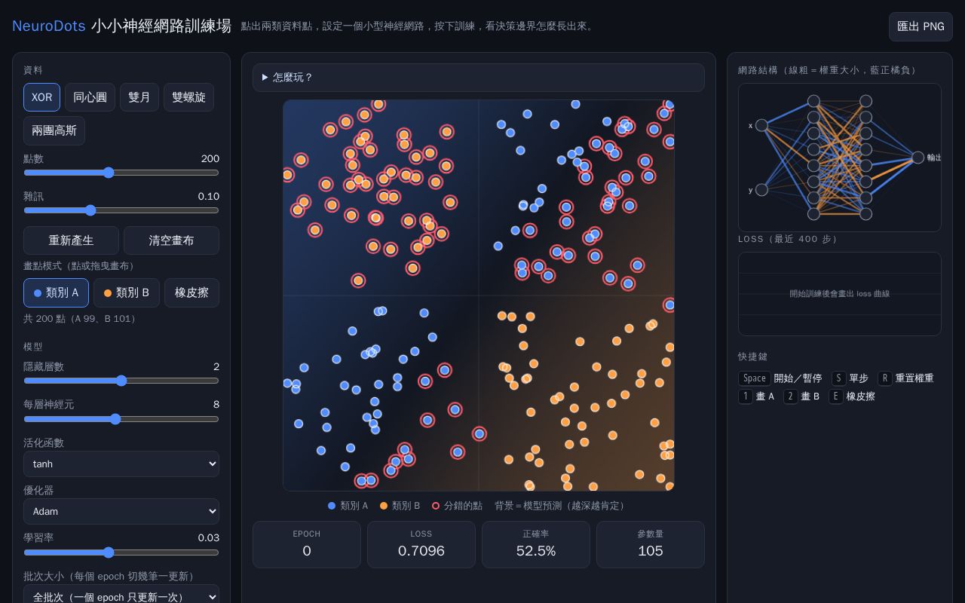
Task: Regenerate data with 重新產生
Action: (x=71, y=240)
